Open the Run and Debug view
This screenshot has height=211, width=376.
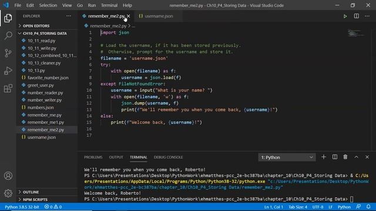(x=8, y=70)
